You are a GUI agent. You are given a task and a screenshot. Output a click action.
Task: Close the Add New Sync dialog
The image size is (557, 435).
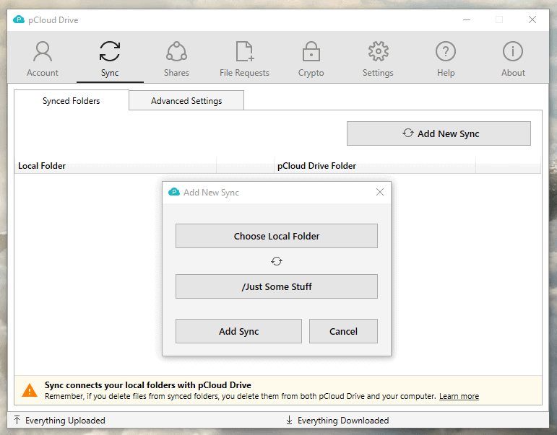pos(380,192)
